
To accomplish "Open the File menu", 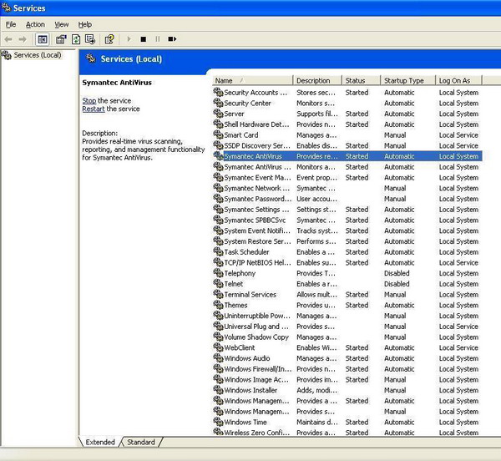I will 11,24.
